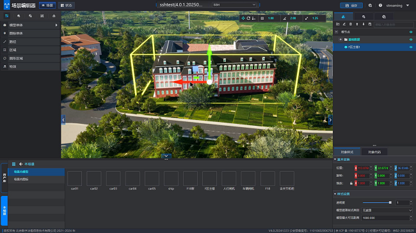Activate the rotate gizmo tool in viewport
The width and height of the screenshot is (416, 233).
pos(248,19)
